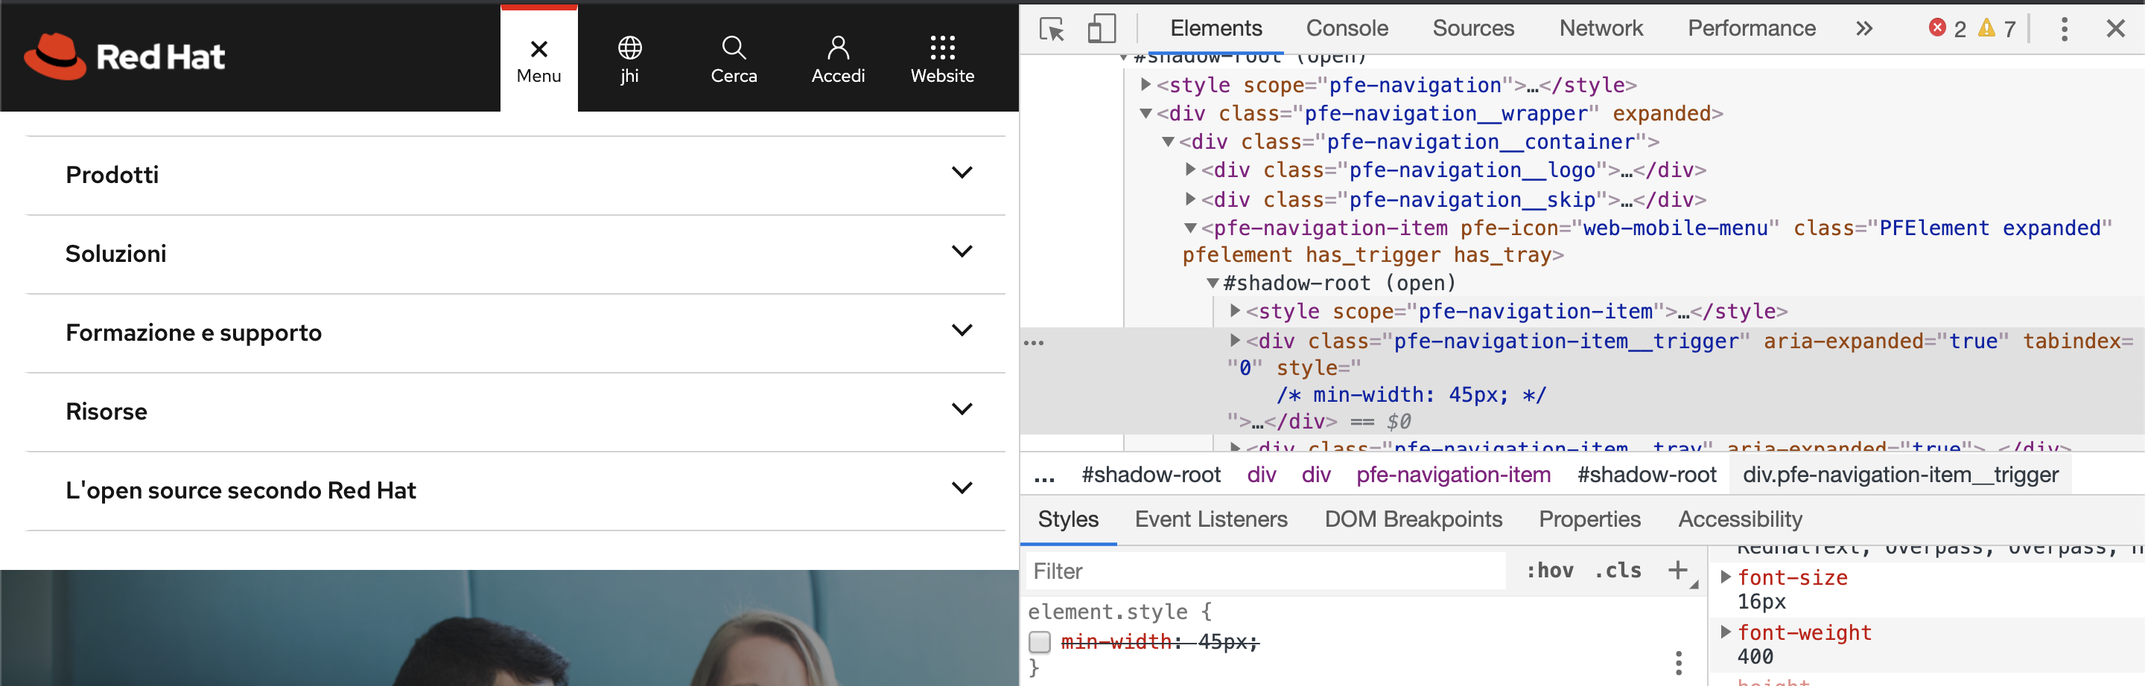Expand pfe-navigation__skip div node
This screenshot has height=686, width=2145.
pyautogui.click(x=1191, y=199)
